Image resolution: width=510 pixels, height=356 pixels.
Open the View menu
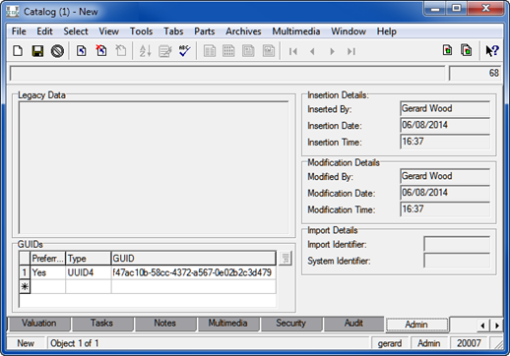[x=108, y=31]
